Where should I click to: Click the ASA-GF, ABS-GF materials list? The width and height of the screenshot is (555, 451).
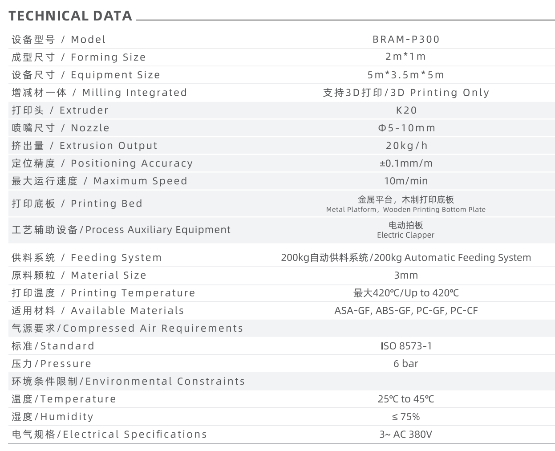406,311
